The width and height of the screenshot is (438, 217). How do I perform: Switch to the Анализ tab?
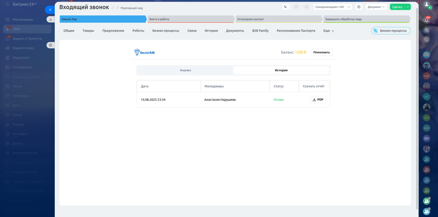tap(185, 70)
